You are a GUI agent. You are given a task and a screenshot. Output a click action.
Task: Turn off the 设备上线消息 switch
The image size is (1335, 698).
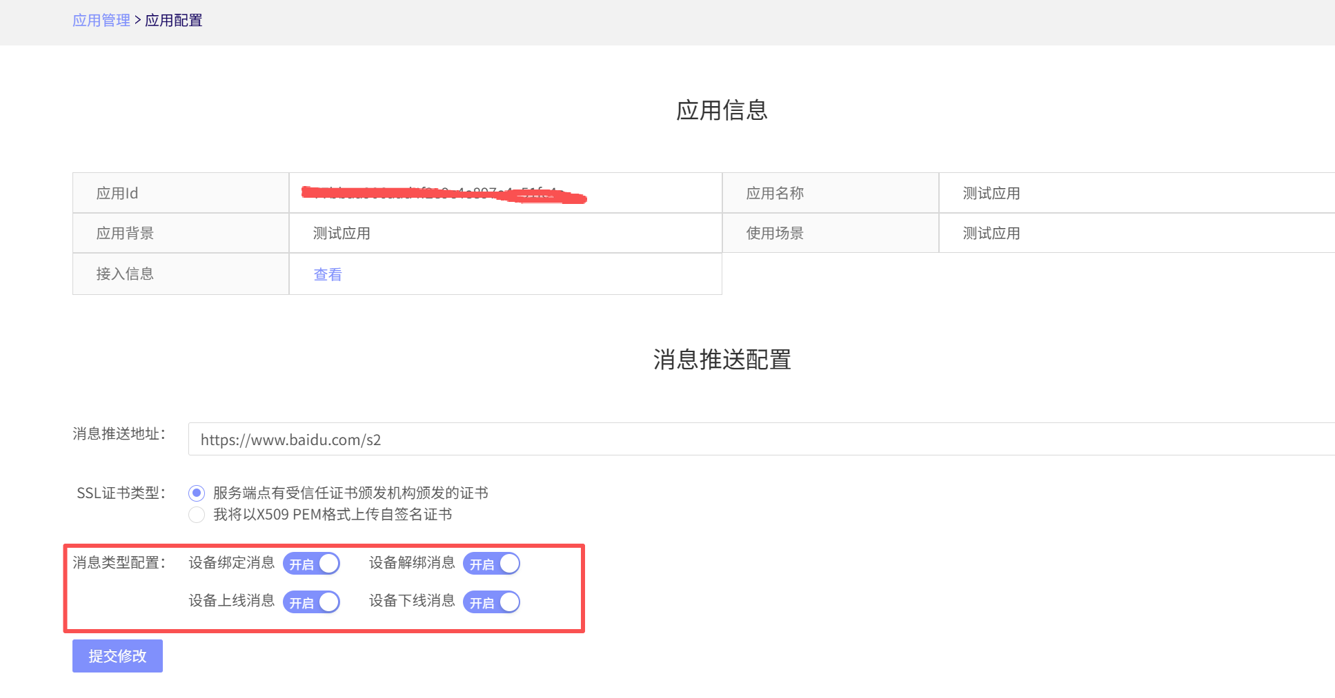click(312, 602)
